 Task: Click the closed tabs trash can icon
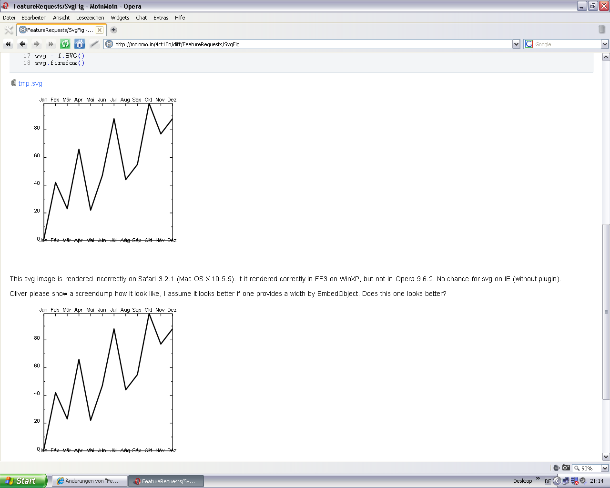click(601, 30)
